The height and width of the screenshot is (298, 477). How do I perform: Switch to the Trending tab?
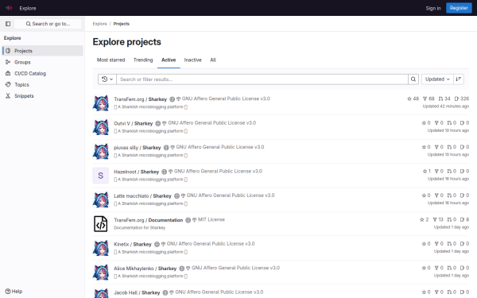coord(143,60)
